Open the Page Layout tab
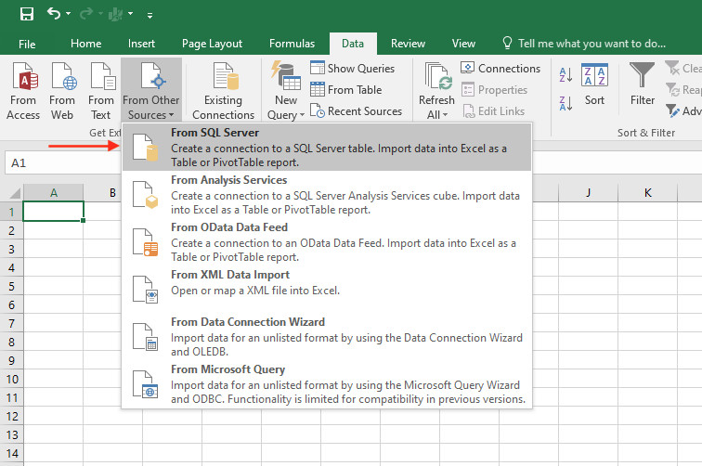The height and width of the screenshot is (466, 702). [x=212, y=44]
